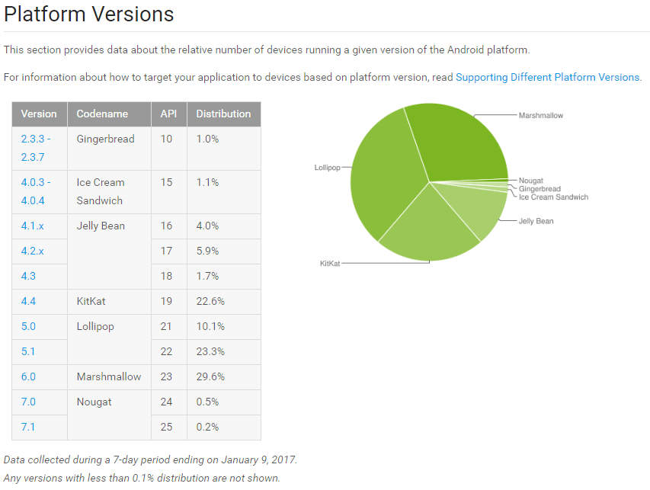Click the 0.2% distribution value

(207, 427)
